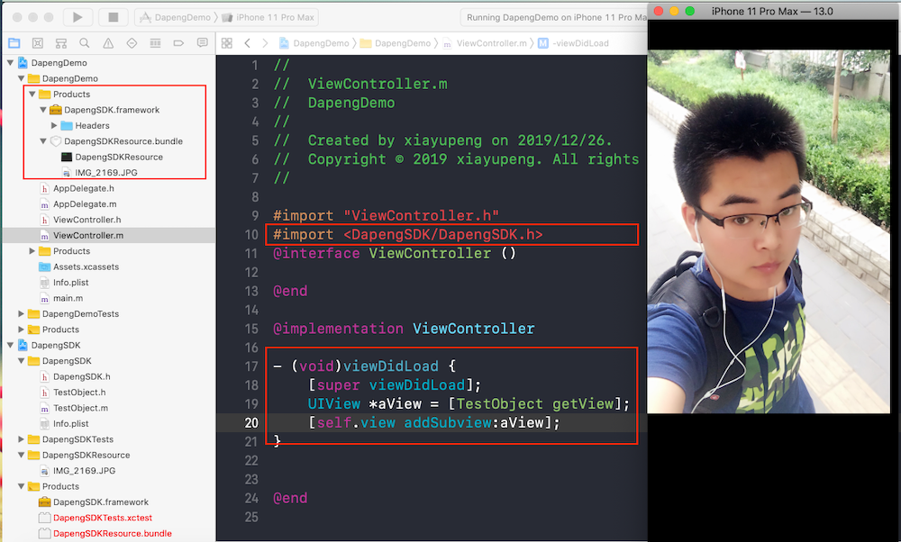Collapse the DapengSDK.framework folder
Image resolution: width=901 pixels, height=542 pixels.
pos(43,110)
